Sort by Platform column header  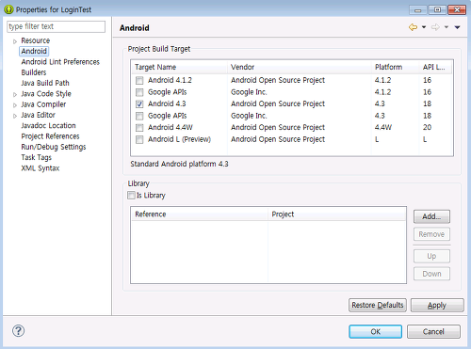pos(396,67)
